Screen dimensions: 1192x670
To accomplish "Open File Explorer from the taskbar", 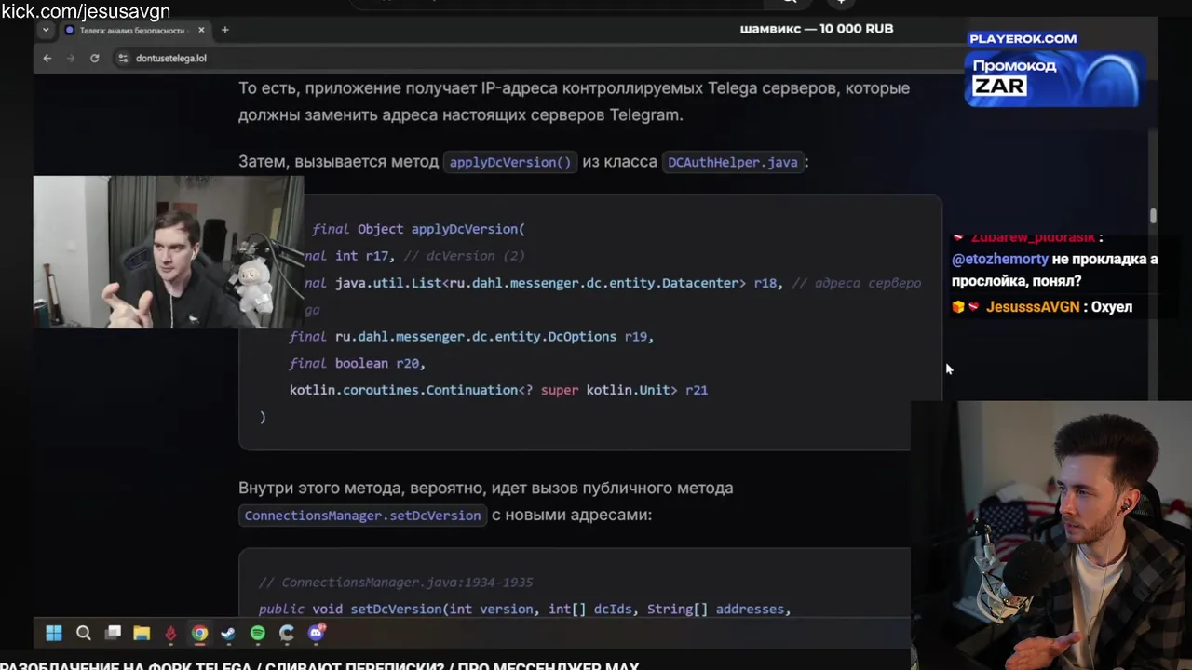I will (x=142, y=634).
